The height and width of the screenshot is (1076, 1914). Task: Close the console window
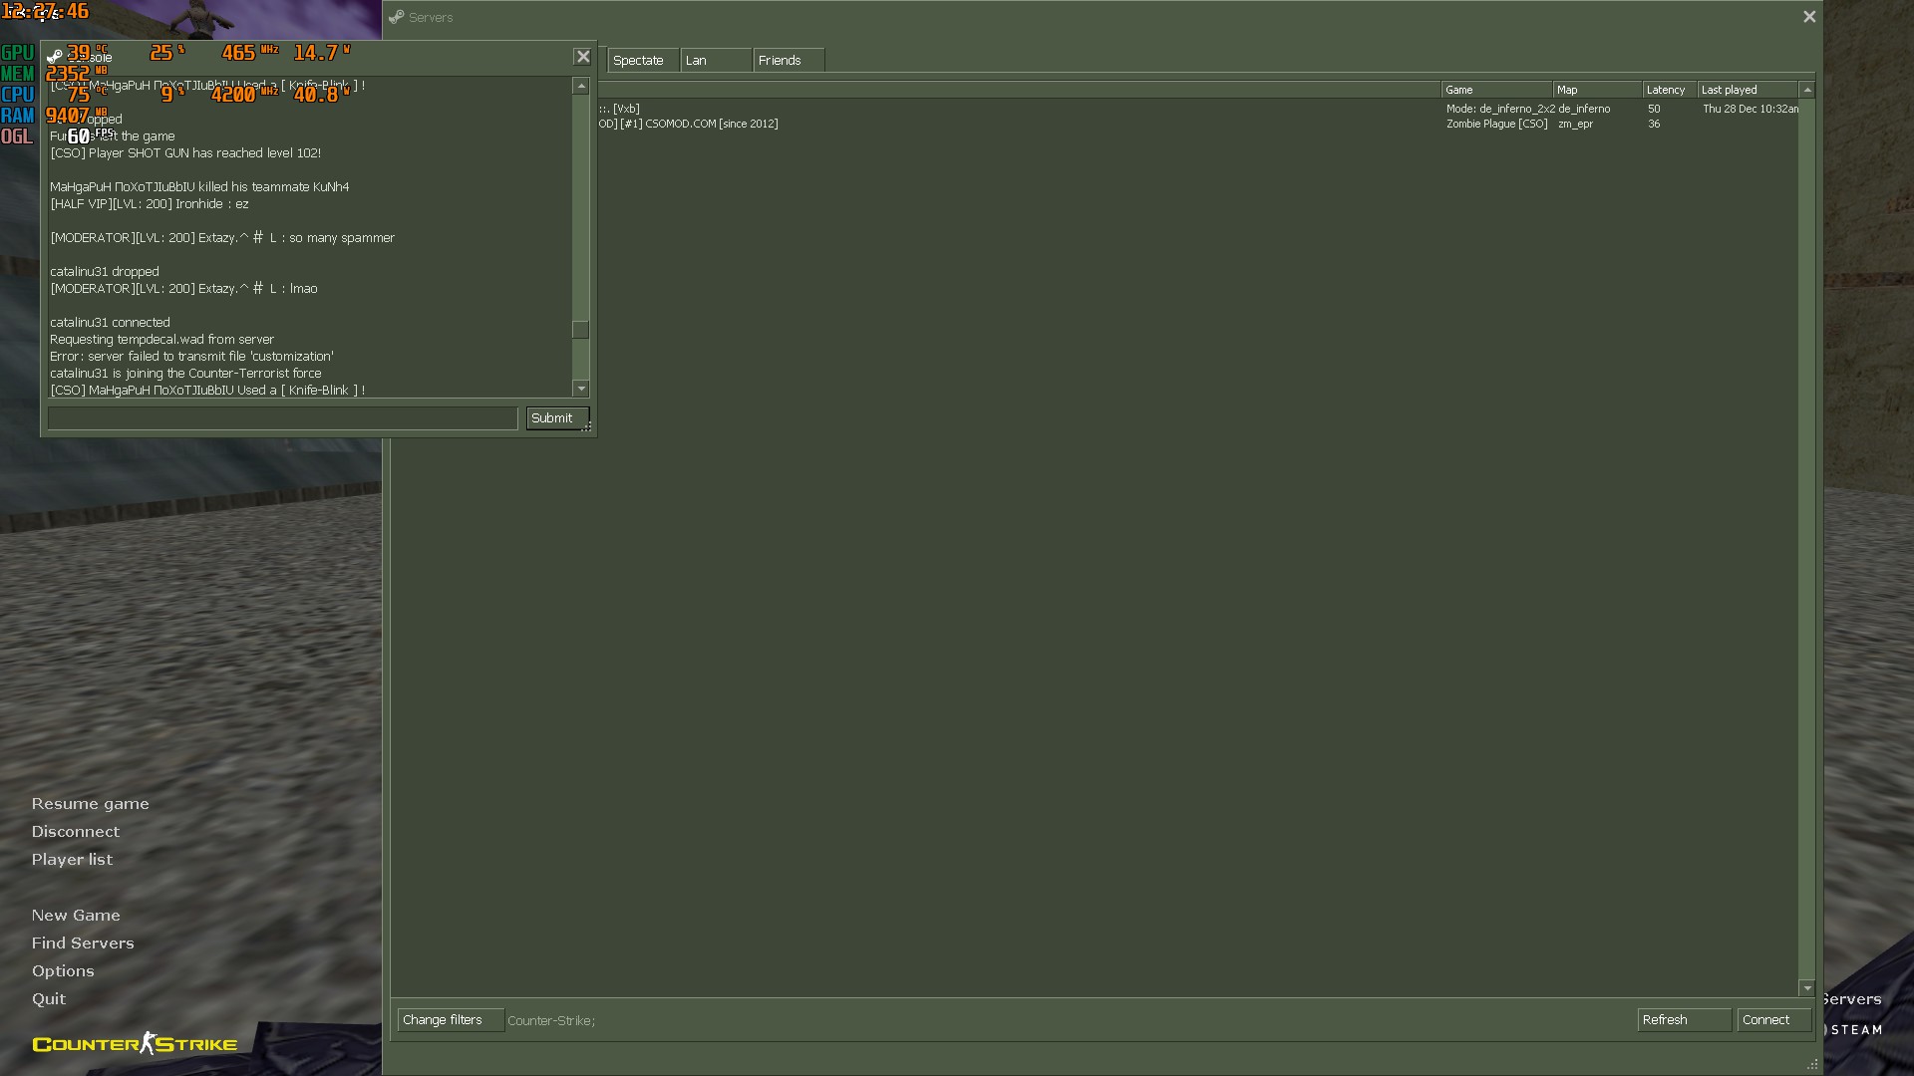583,57
